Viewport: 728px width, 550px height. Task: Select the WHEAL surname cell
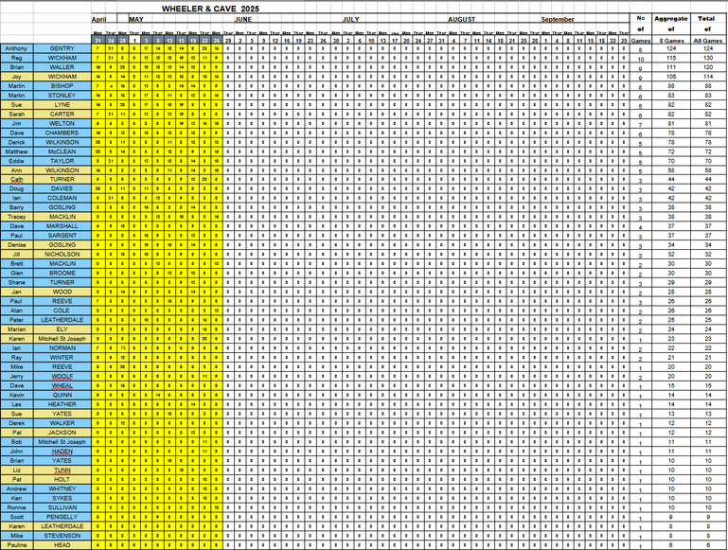coord(62,385)
